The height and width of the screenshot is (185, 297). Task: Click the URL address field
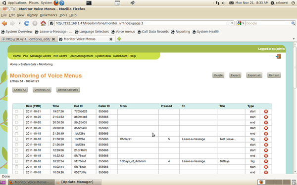pos(140,23)
